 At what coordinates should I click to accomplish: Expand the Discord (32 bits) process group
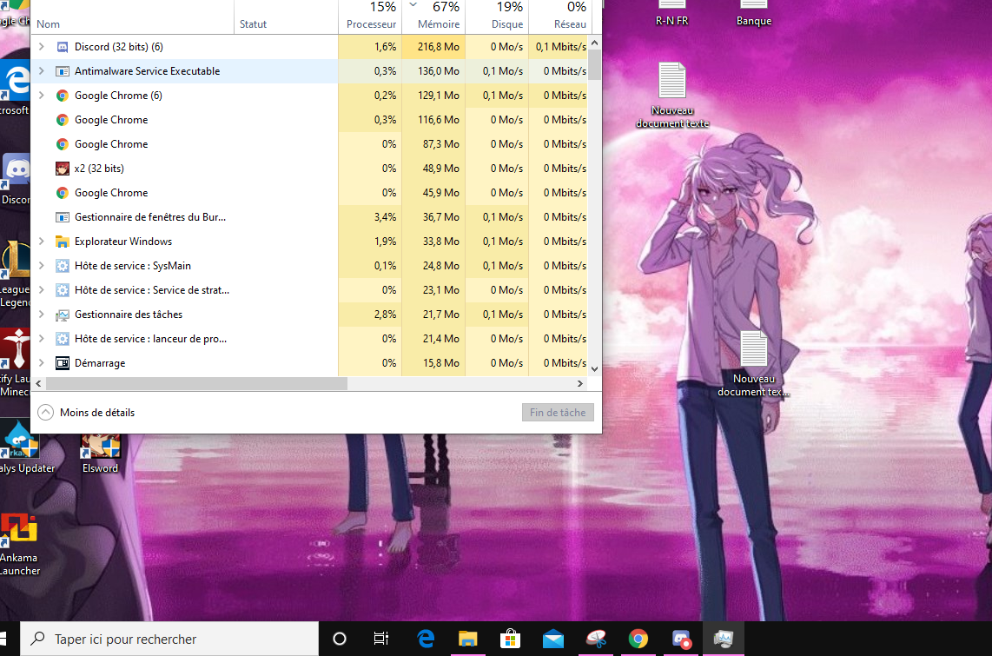[x=42, y=47]
